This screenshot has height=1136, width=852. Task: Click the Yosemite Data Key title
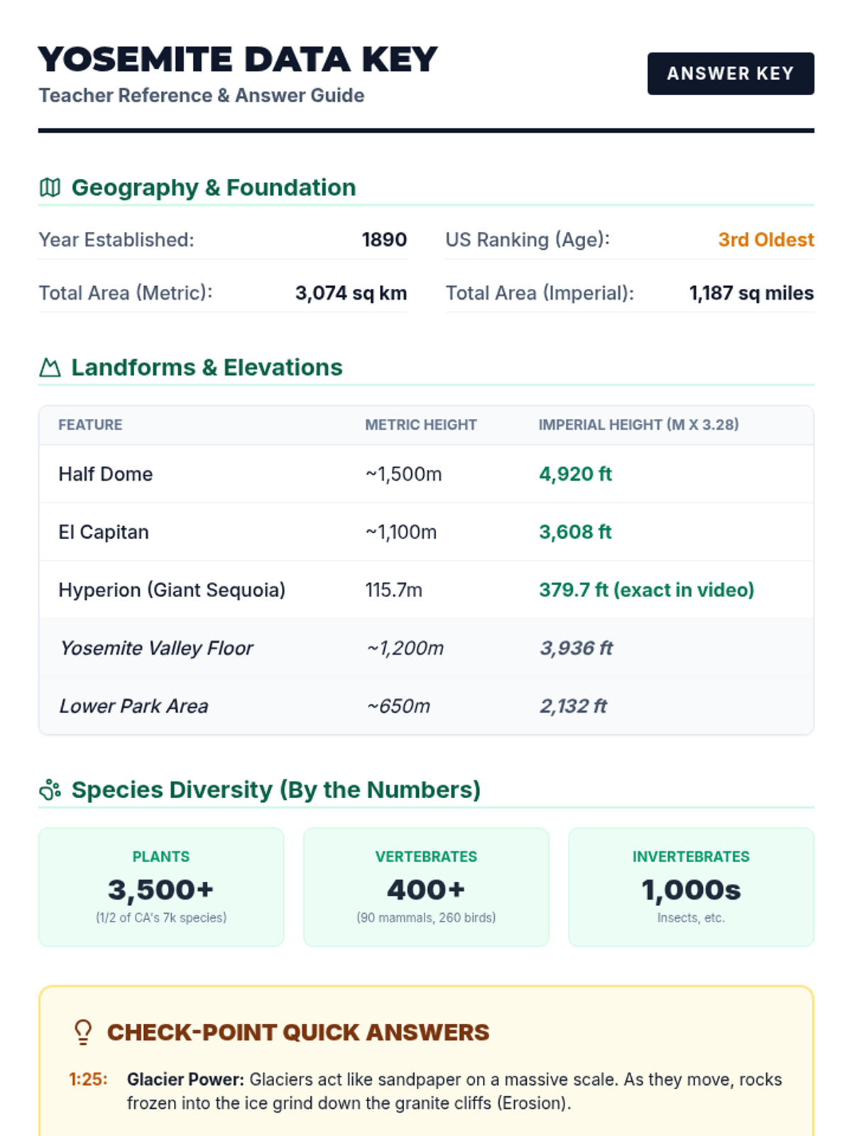click(x=238, y=60)
